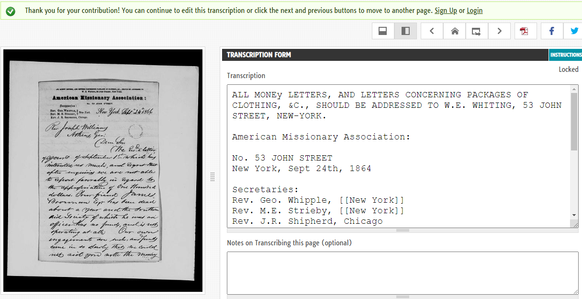Viewport: 582px width, 299px height.
Task: Go to next page arrow
Action: click(499, 31)
